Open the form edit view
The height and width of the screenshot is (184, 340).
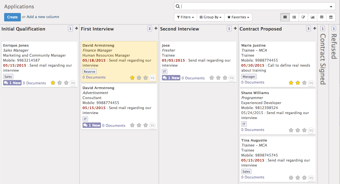303,17
